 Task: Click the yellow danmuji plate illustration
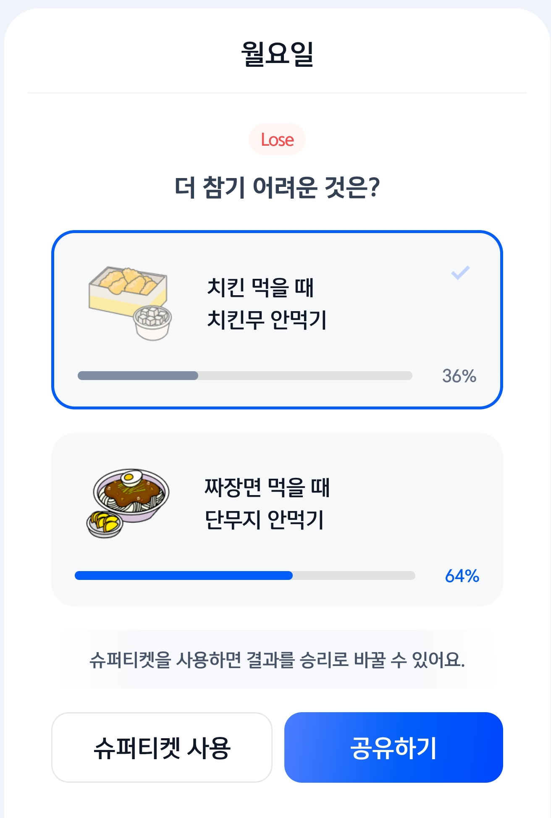click(105, 524)
